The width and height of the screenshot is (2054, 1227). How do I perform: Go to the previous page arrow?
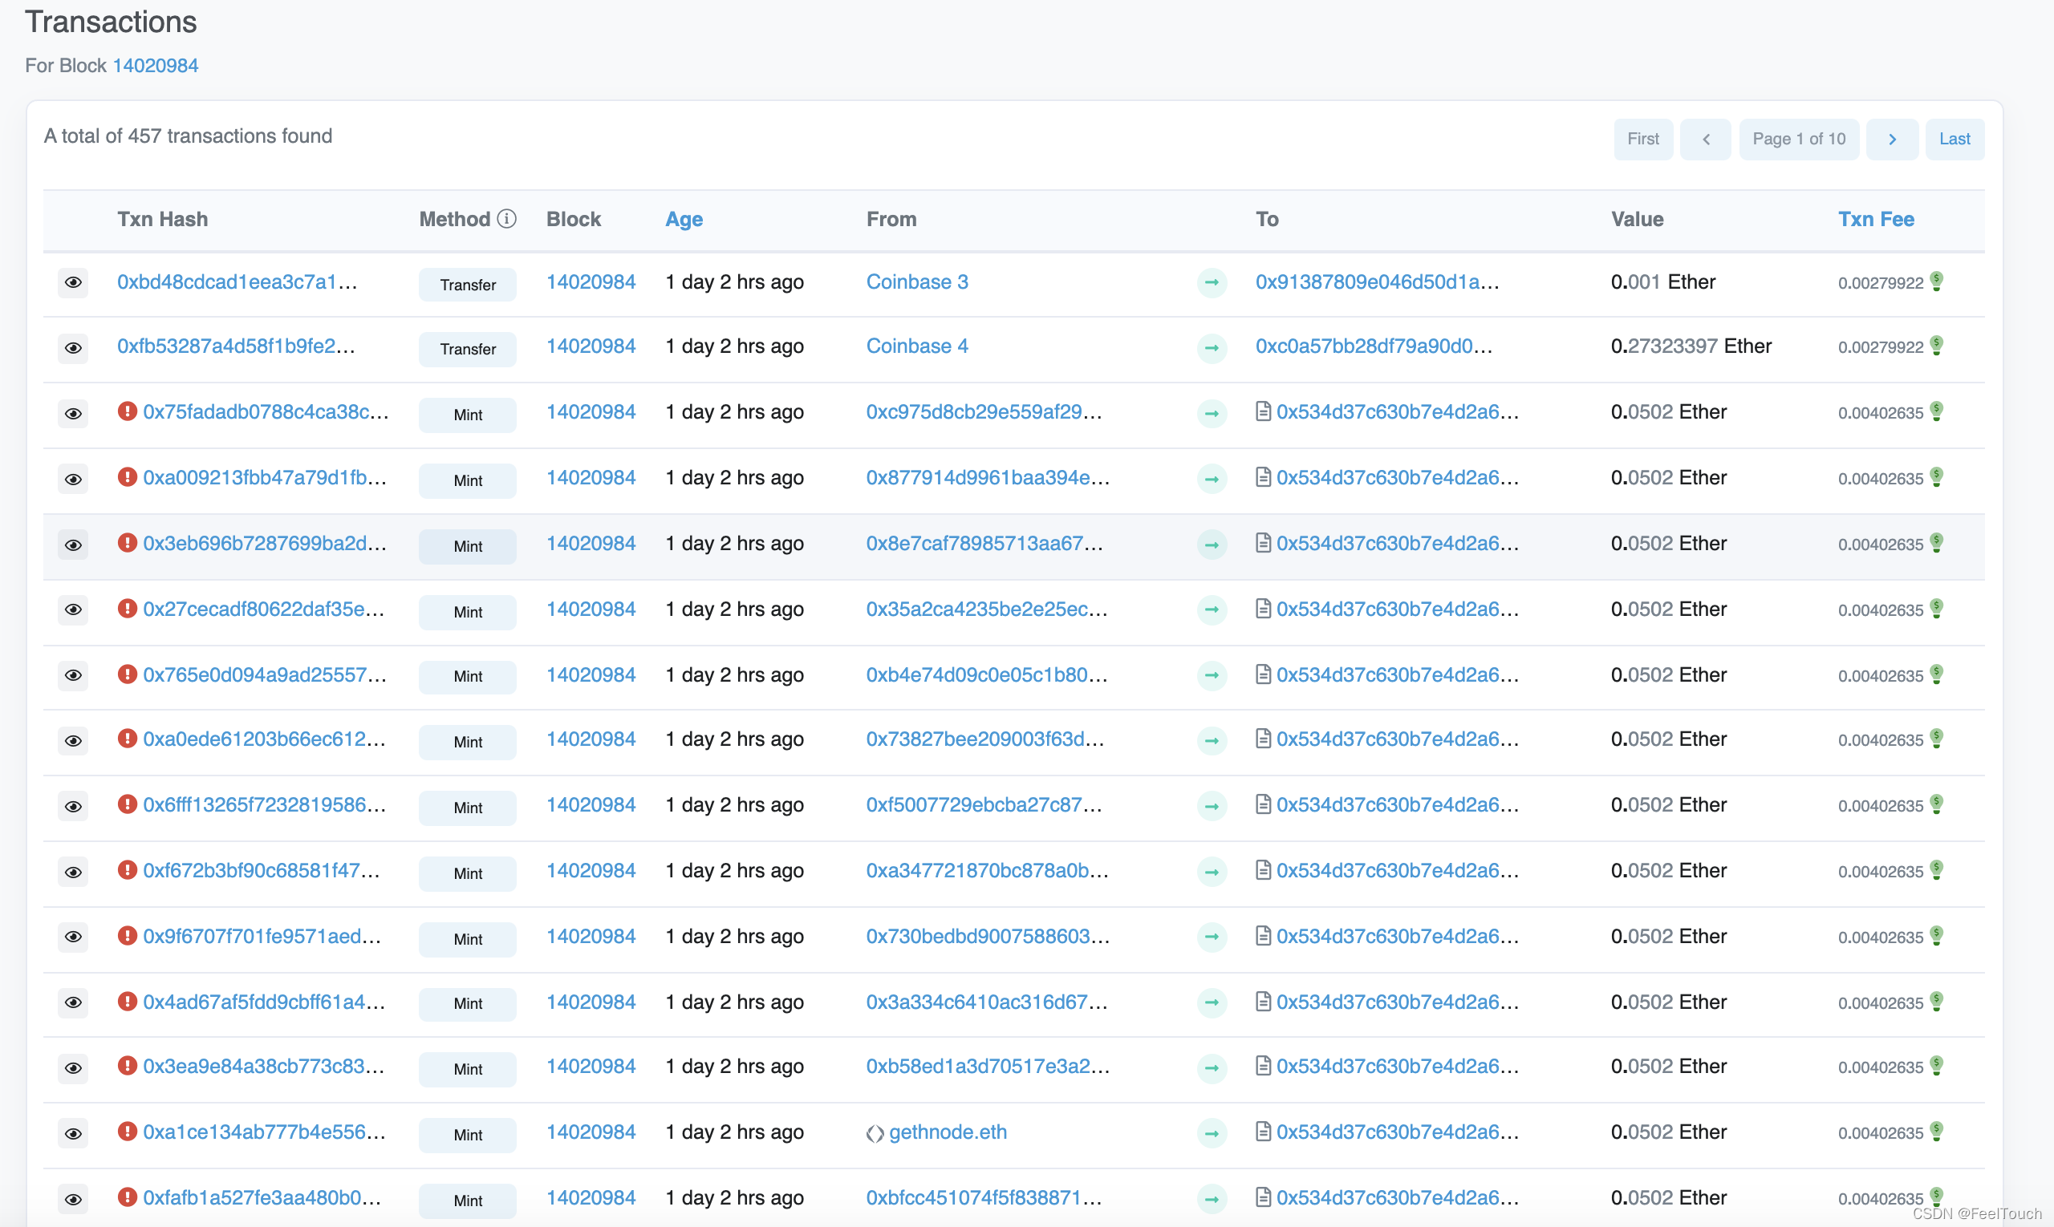[1706, 140]
